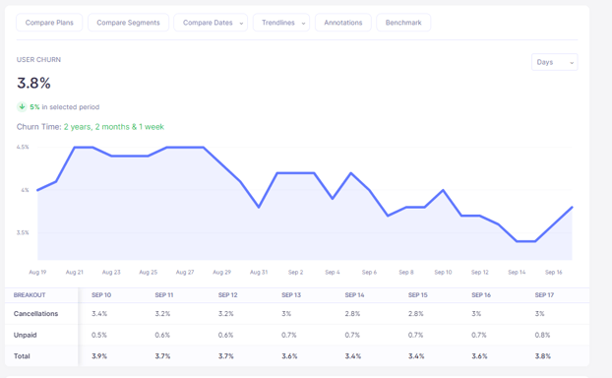Viewport: 612px width, 378px height.
Task: Click Total 3.4% for Sep 15
Action: tap(416, 356)
